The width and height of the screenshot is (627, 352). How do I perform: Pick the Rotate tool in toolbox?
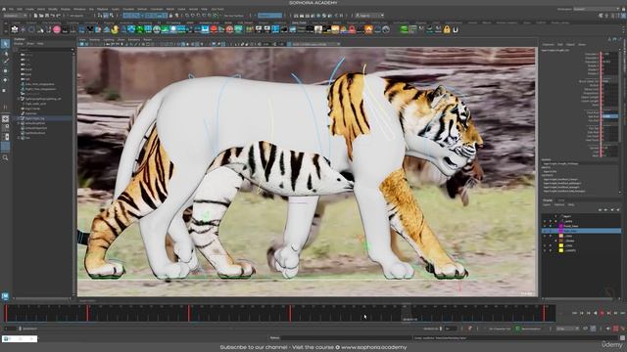coord(5,80)
